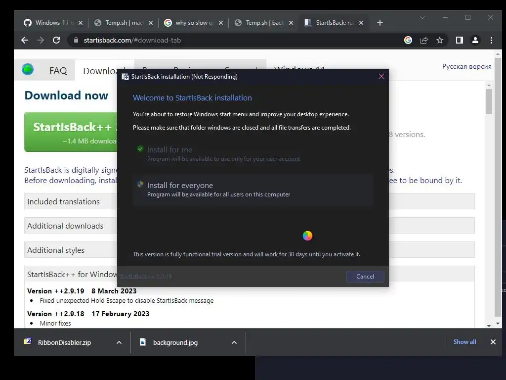Click the inner page scrollbar thumb

click(489, 101)
